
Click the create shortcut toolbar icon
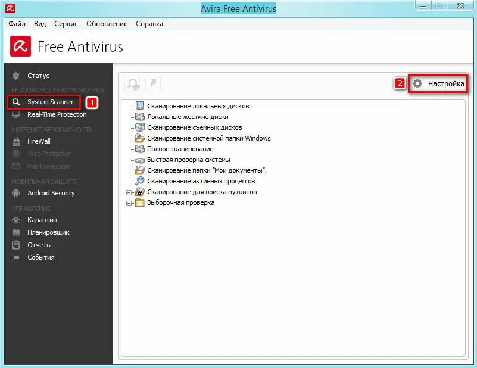tap(153, 83)
